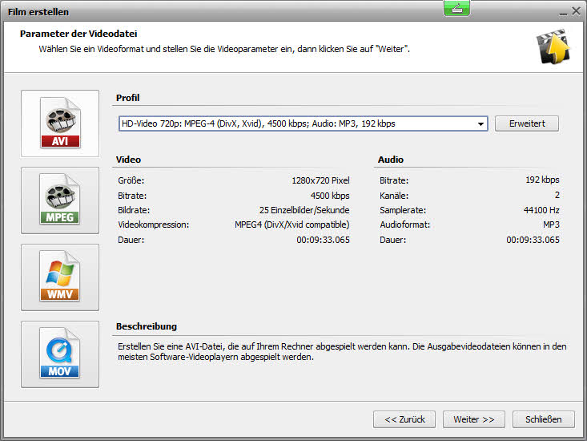Open the Profil dropdown arrow
The height and width of the screenshot is (441, 587).
pos(480,124)
